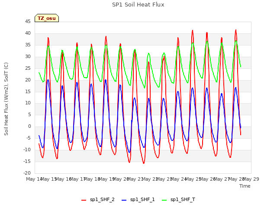Toggle the sp1_SHF_1 legend entry
This screenshot has width=277, height=208.
pyautogui.click(x=138, y=199)
